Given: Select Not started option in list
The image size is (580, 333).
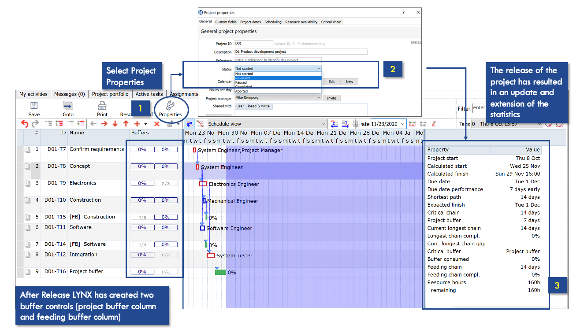Looking at the screenshot, I should (278, 74).
